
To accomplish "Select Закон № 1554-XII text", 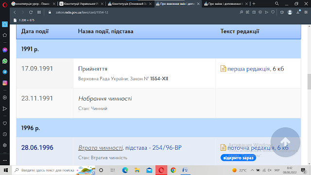I will [149, 79].
